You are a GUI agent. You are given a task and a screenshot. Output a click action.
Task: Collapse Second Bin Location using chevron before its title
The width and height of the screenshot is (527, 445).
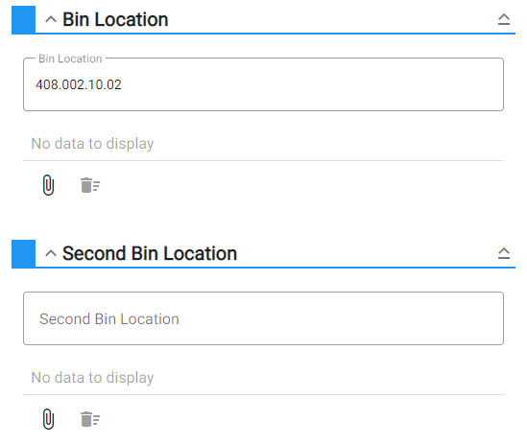51,253
